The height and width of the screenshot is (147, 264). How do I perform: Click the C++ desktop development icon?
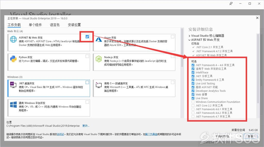pyautogui.click(x=99, y=85)
